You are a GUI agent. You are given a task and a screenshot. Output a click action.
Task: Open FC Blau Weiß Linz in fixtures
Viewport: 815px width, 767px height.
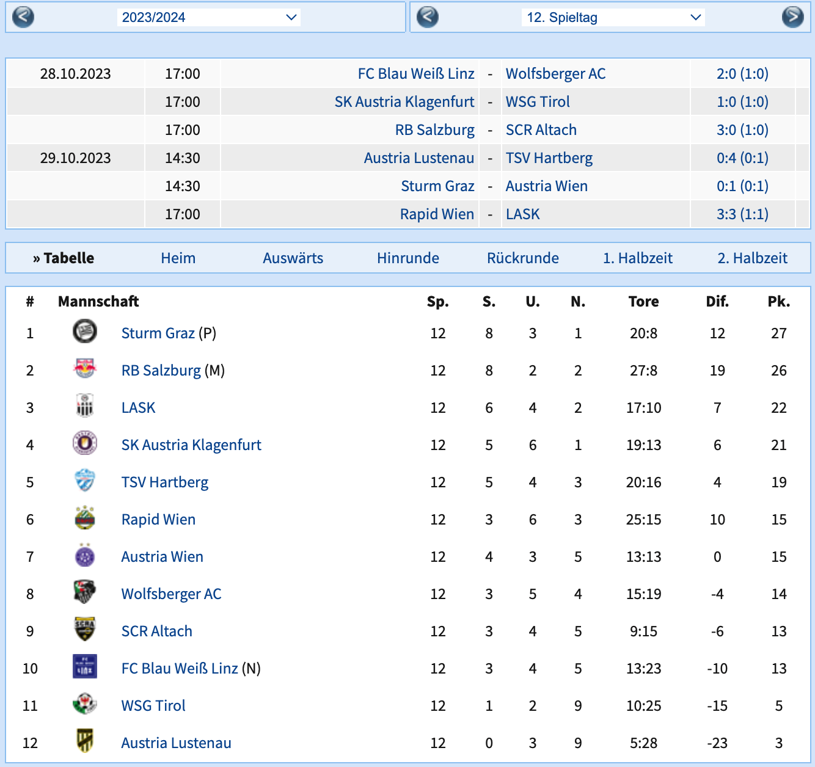click(x=416, y=74)
